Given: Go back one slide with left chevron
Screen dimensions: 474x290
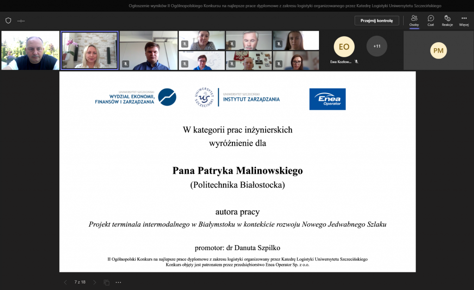Looking at the screenshot, I should pyautogui.click(x=65, y=282).
